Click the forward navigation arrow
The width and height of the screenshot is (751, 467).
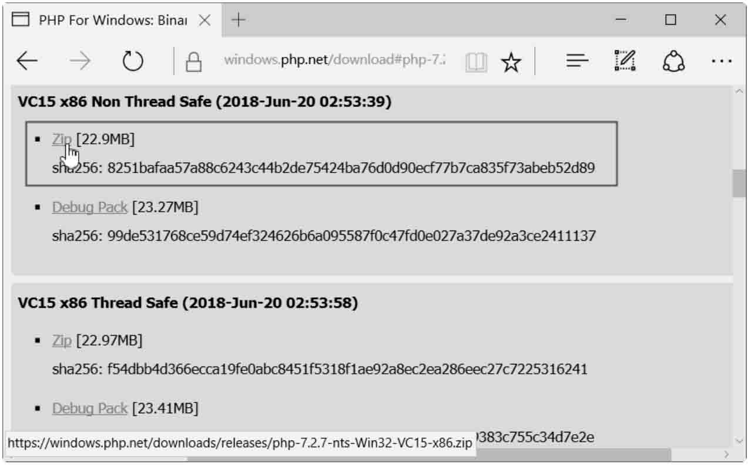(x=80, y=60)
